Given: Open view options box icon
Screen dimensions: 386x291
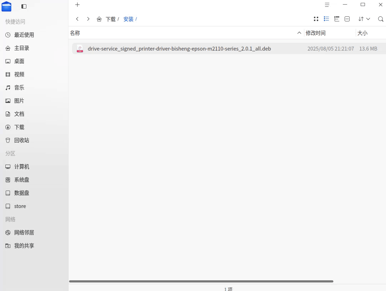Looking at the screenshot, I should pos(347,19).
